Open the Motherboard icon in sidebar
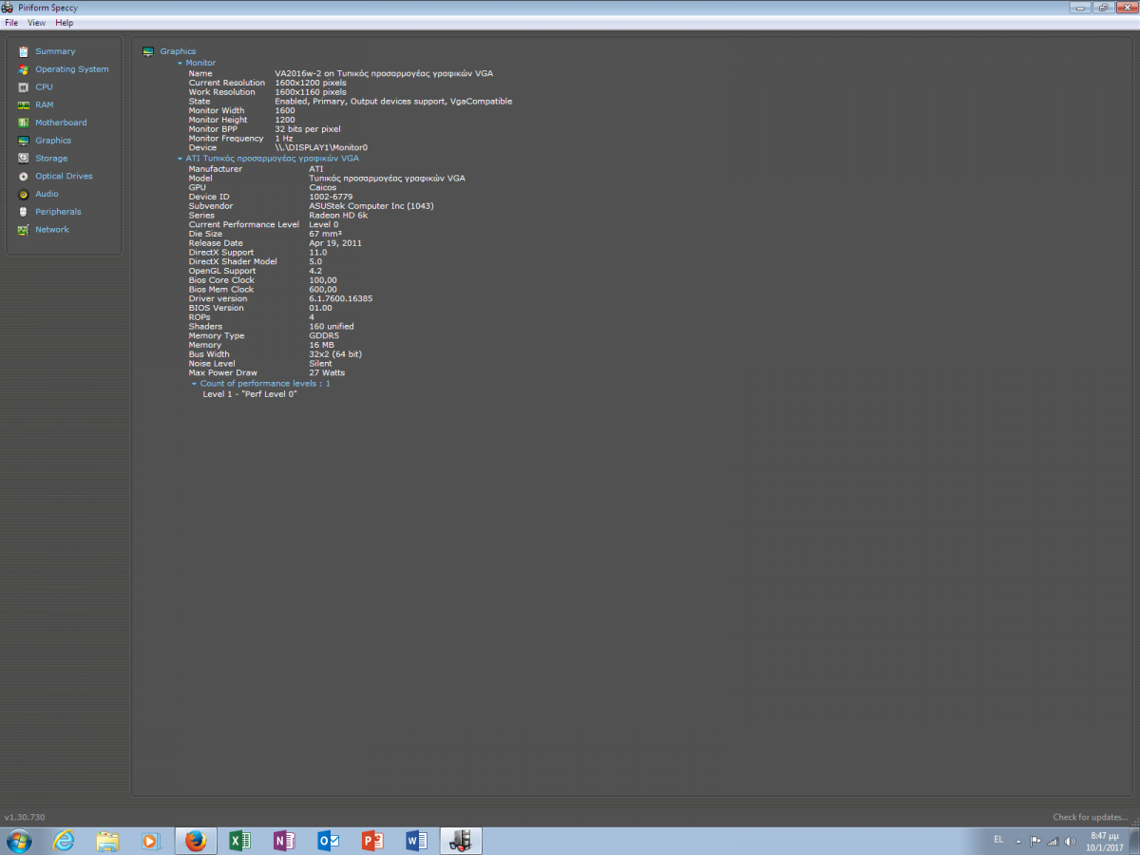The image size is (1140, 855). [x=24, y=123]
